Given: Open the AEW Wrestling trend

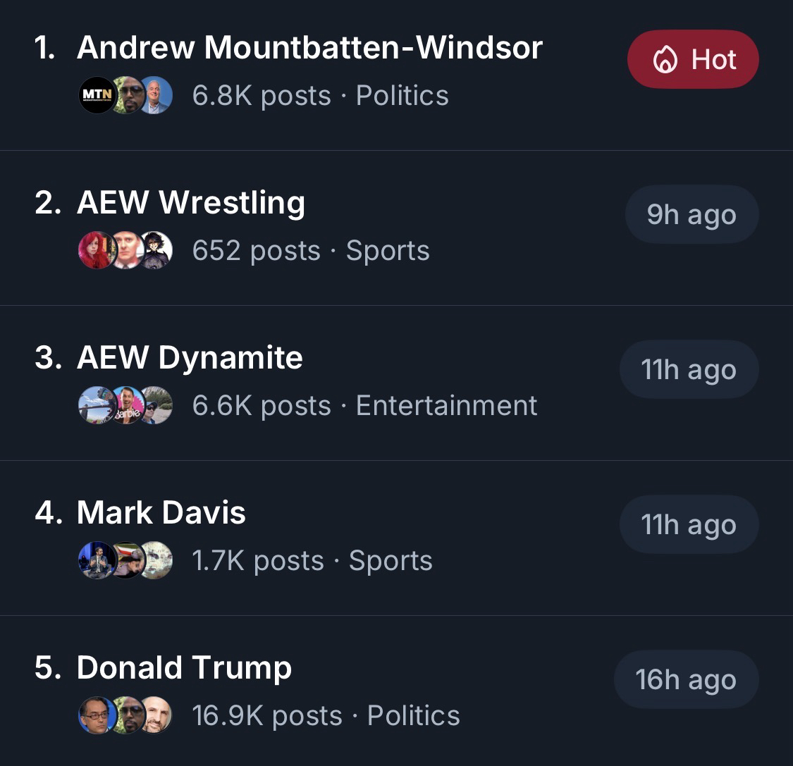Looking at the screenshot, I should click(x=191, y=203).
